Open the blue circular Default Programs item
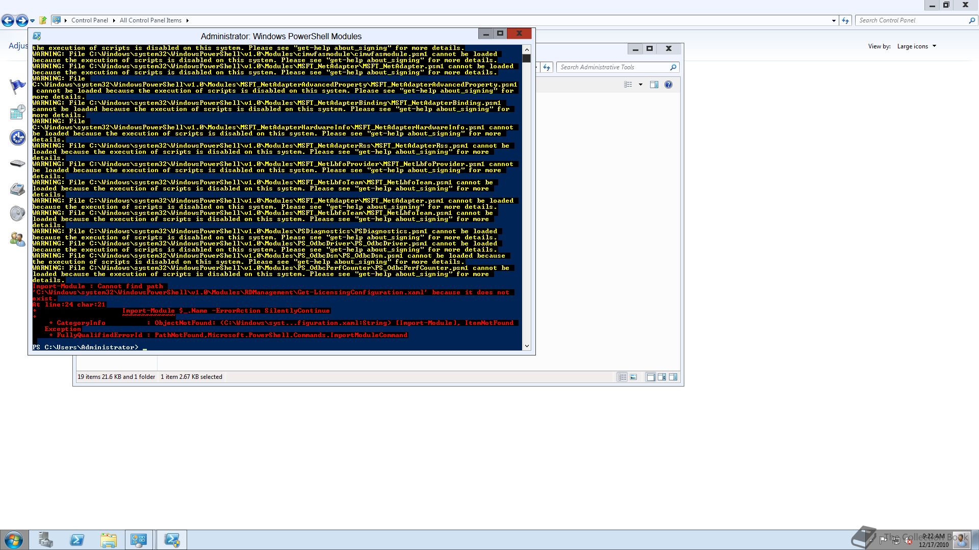The width and height of the screenshot is (979, 550). tap(17, 137)
